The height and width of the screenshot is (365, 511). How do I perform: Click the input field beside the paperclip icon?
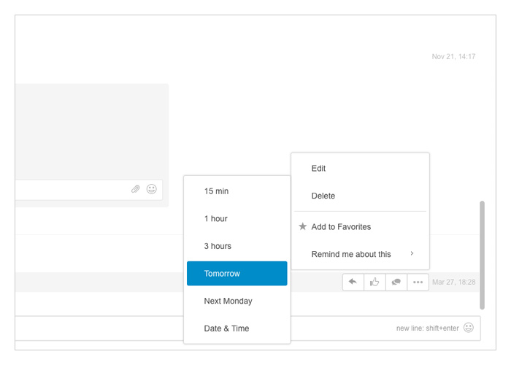click(88, 190)
